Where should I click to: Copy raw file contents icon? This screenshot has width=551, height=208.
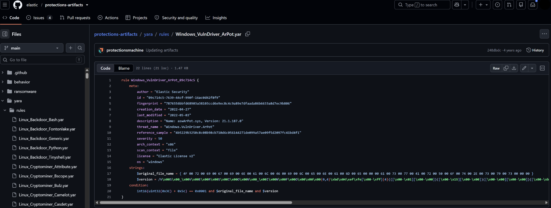tap(506, 68)
